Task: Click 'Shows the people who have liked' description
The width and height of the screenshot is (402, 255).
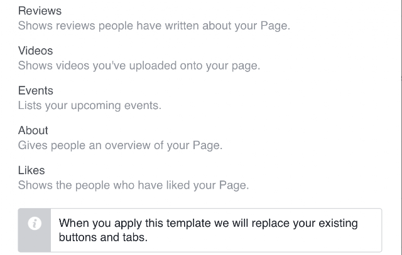Action: (x=134, y=185)
